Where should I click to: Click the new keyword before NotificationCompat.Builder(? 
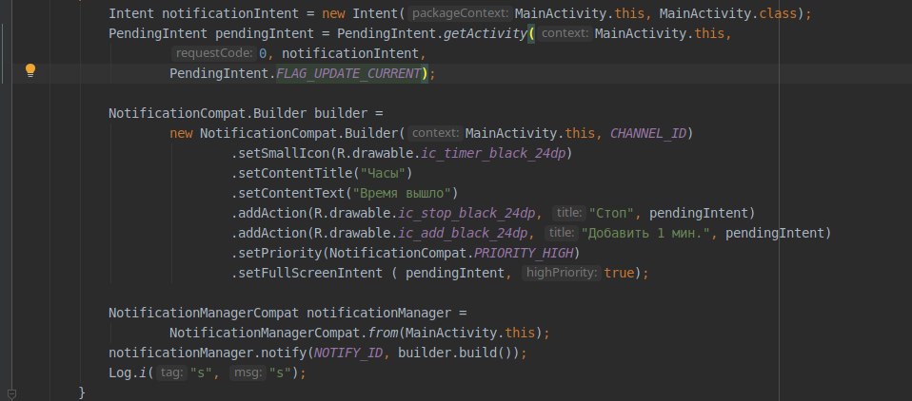tap(181, 133)
